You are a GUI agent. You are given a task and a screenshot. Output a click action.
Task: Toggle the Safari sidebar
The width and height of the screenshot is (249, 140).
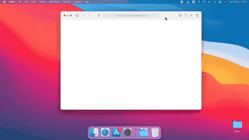tap(77, 15)
